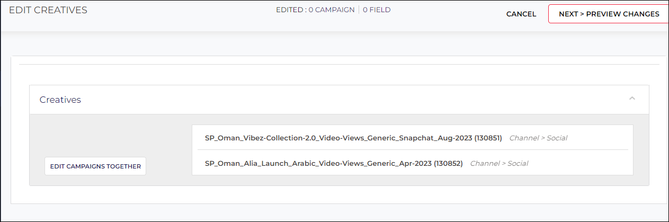The height and width of the screenshot is (222, 669).
Task: Click the EDIT CREATIVES page title
Action: pos(48,10)
